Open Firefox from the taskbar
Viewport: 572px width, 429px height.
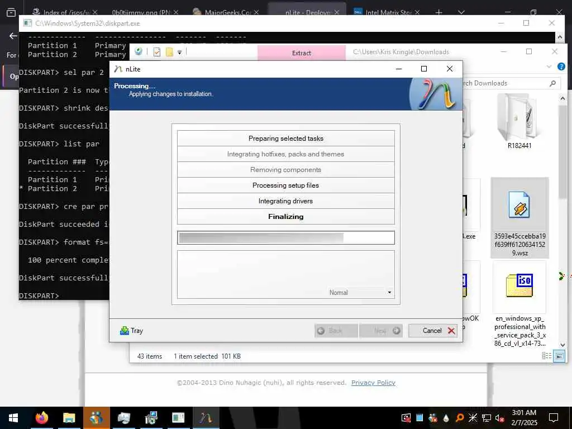[41, 418]
